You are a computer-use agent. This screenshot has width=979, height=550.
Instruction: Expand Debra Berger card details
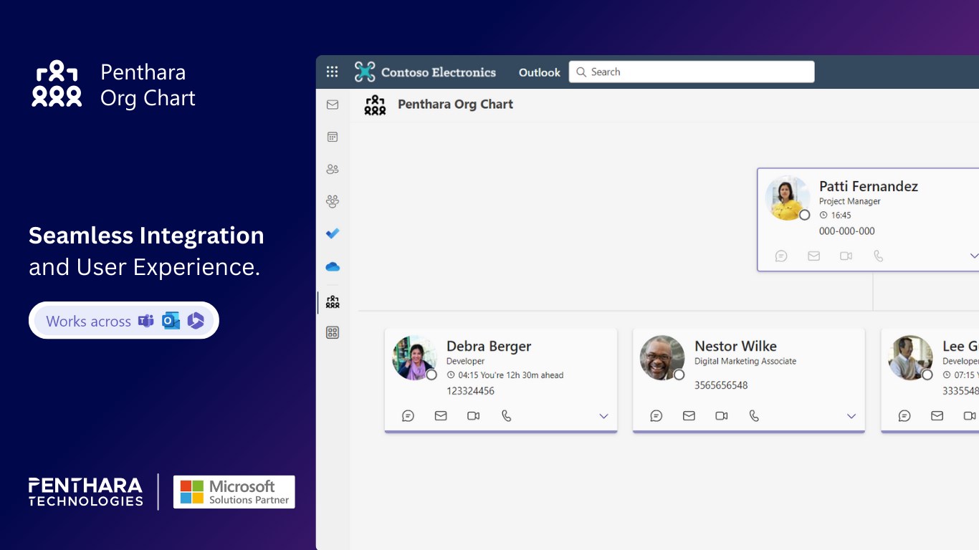point(603,416)
